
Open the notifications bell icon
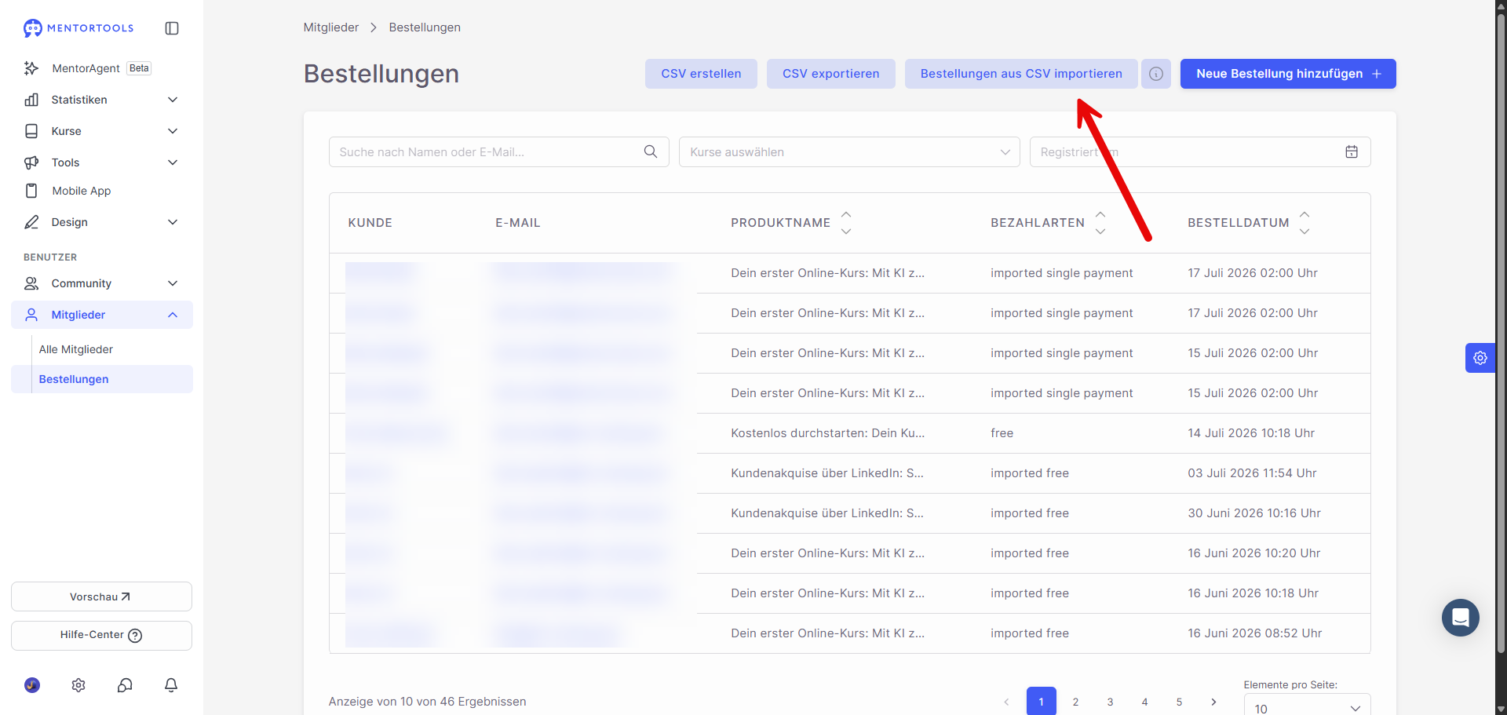171,685
